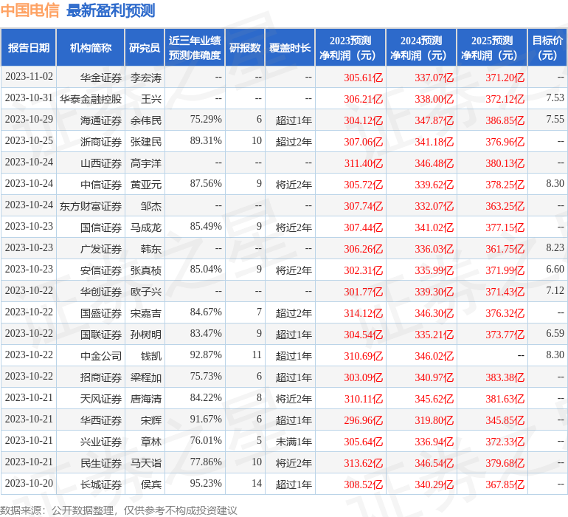Click the accuracy value 95.23%
This screenshot has width=568, height=517.
click(206, 483)
